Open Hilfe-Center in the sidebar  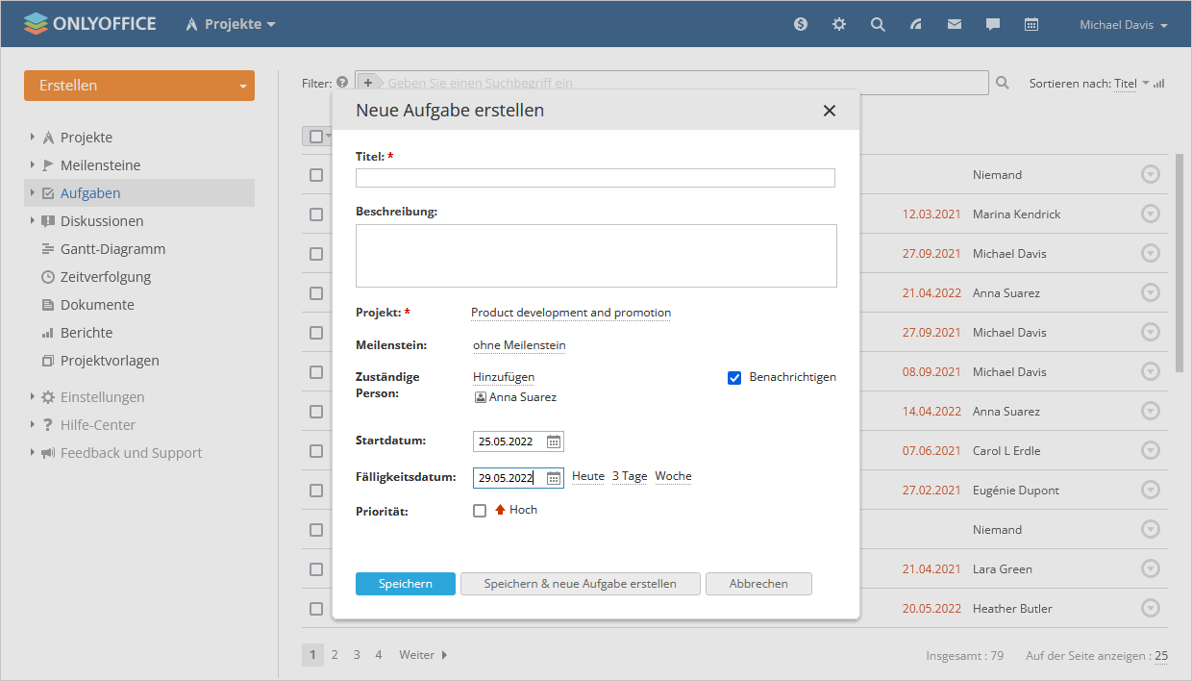98,425
